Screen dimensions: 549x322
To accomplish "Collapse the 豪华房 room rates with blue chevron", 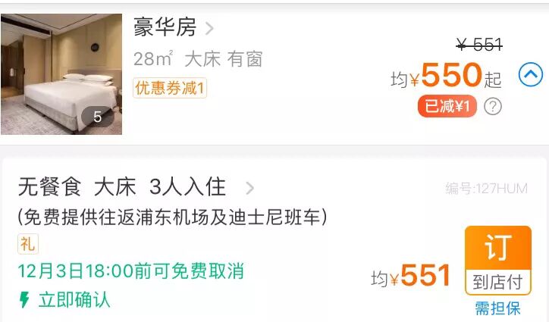I will 531,74.
